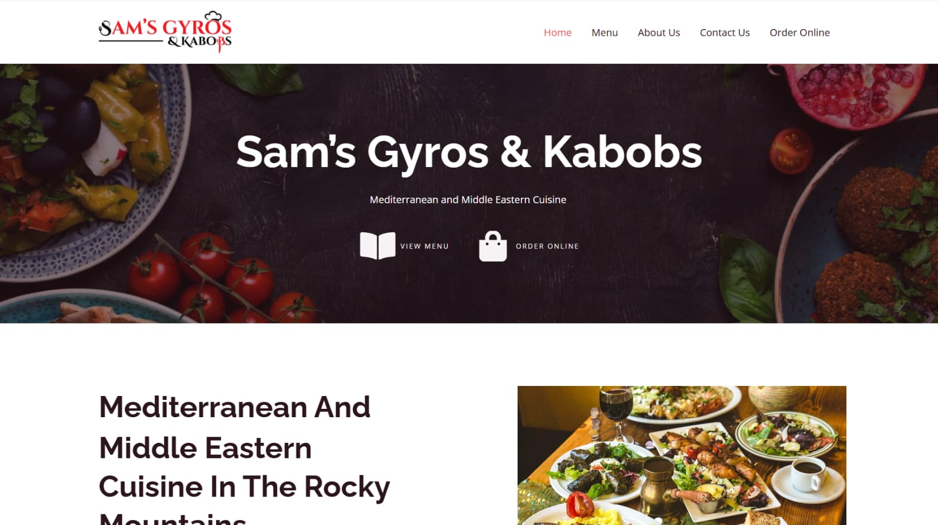Click the Sam's Gyros & Kabobs hero title

[469, 152]
